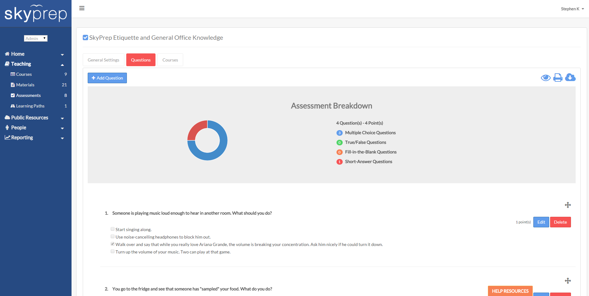Check 'Turn up the volume' answer

tap(113, 251)
